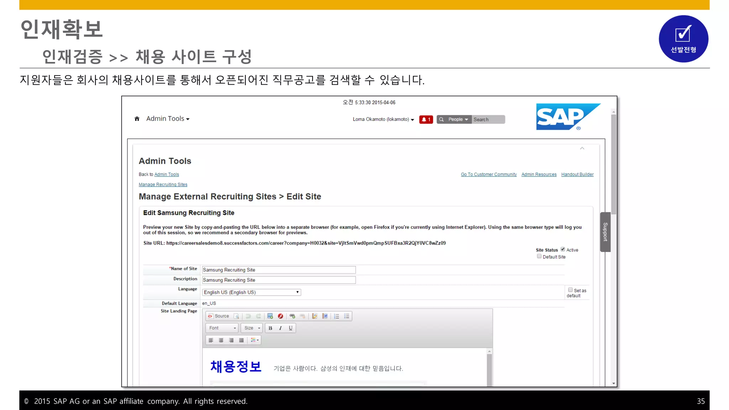Toggle the Active site status checkbox
Screen dimensions: 729x410
563,249
